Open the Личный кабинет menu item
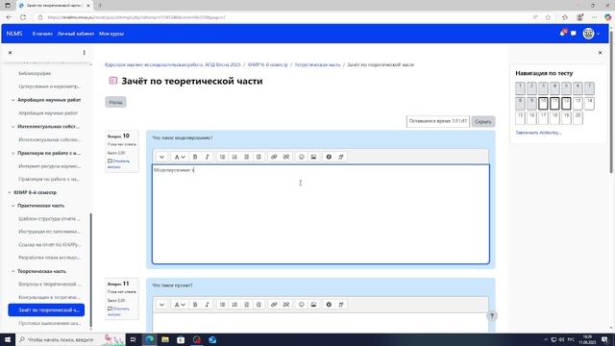615x346 pixels. 76,34
